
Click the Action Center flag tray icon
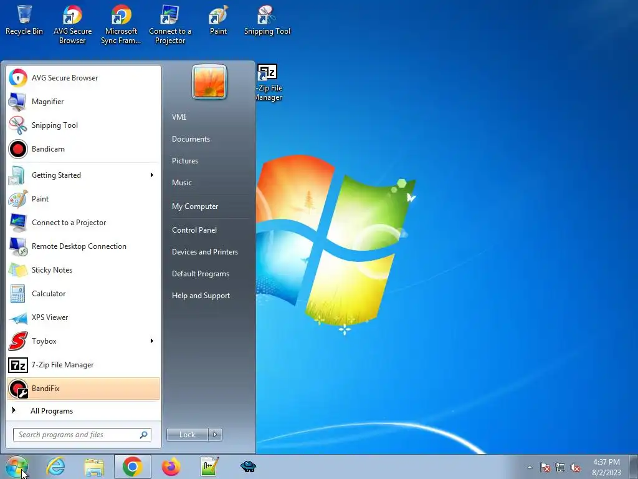[x=545, y=467]
